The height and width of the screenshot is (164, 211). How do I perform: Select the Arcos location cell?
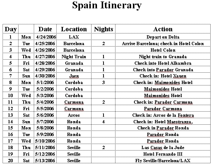click(74, 115)
